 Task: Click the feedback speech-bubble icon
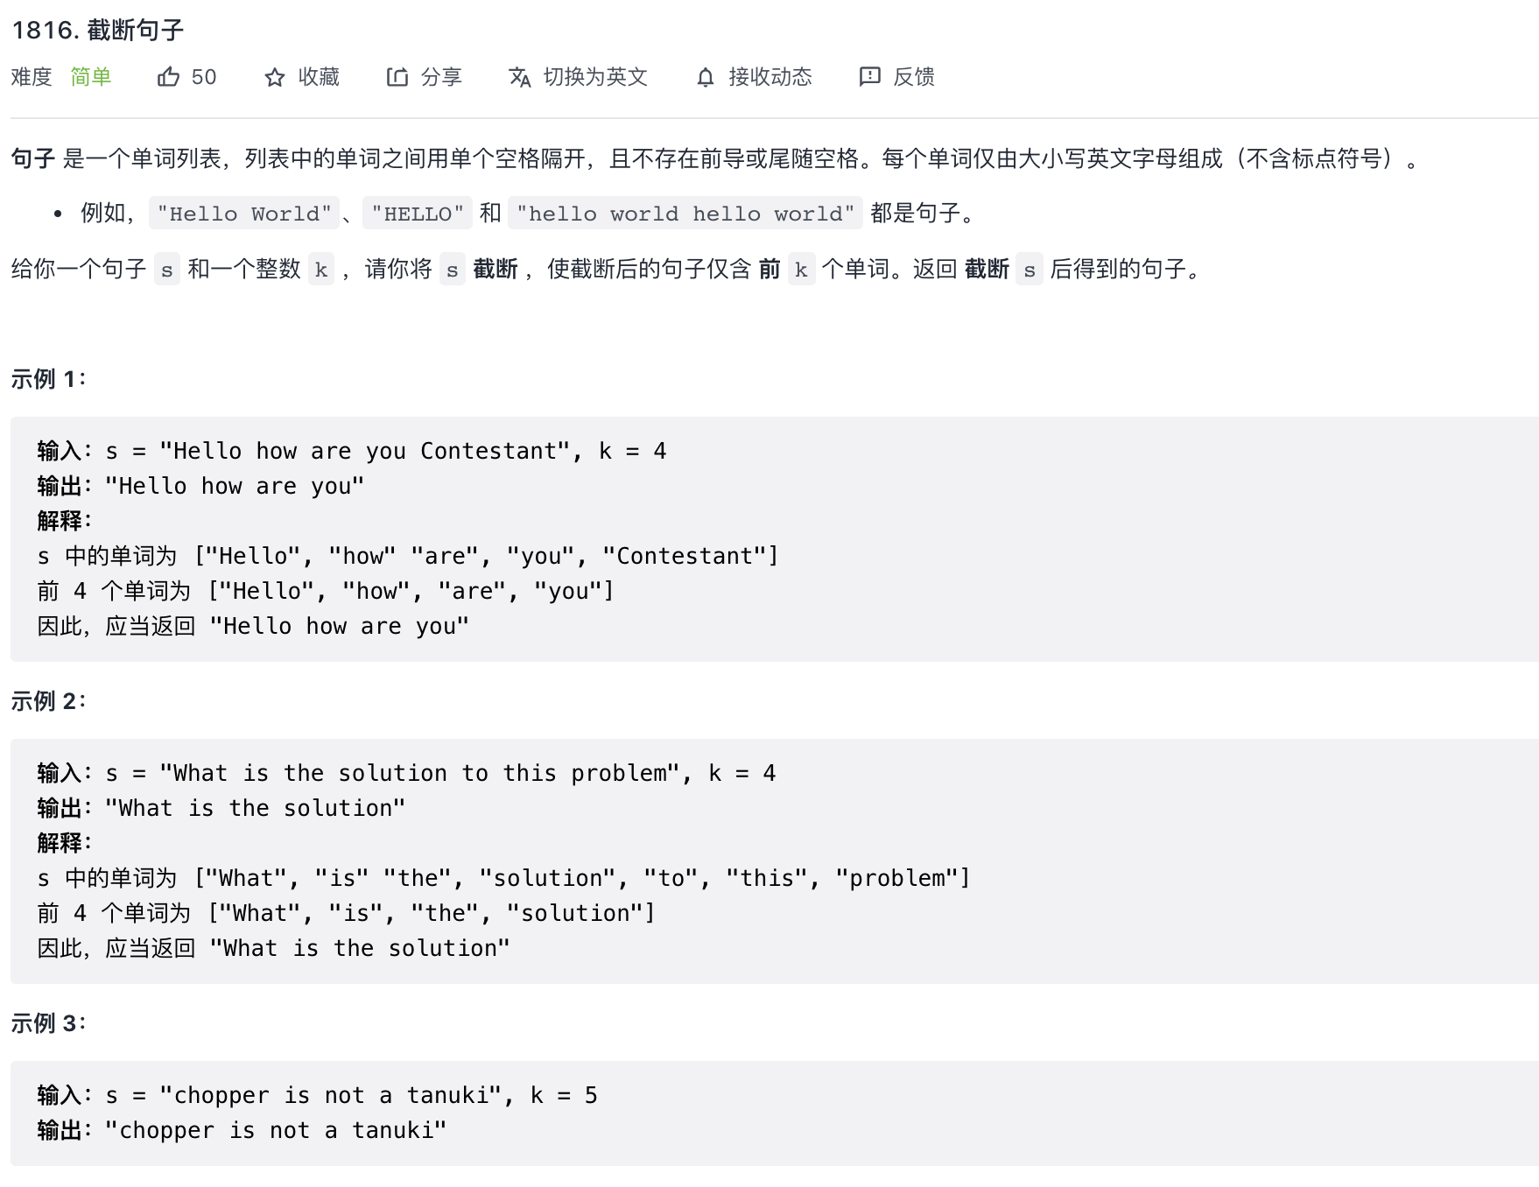(869, 77)
